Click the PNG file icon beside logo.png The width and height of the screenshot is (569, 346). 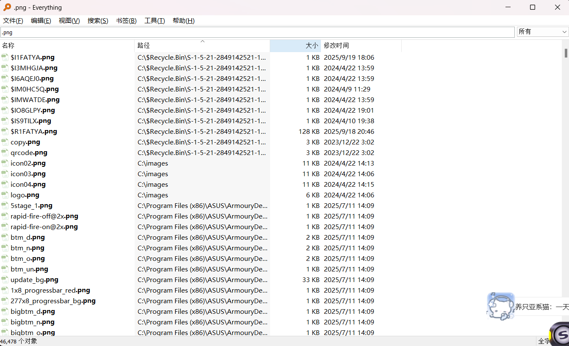point(5,195)
